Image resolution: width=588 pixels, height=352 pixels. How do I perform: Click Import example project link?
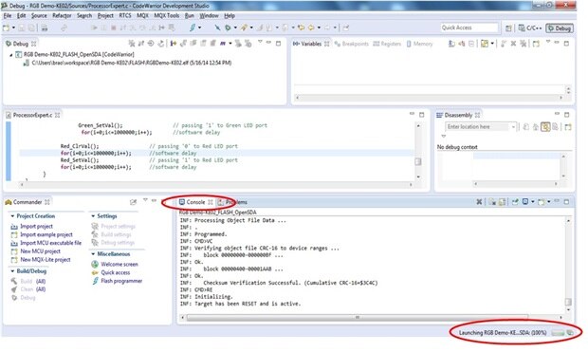46,234
